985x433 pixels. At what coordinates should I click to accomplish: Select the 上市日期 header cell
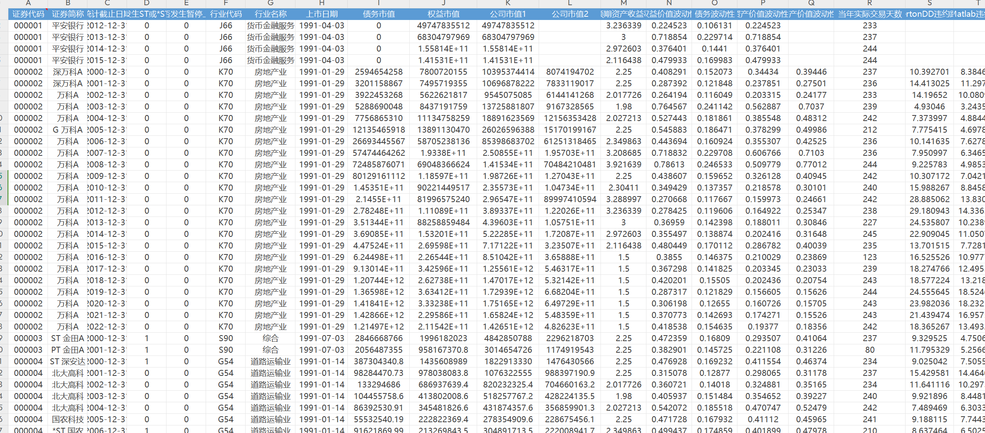point(321,14)
